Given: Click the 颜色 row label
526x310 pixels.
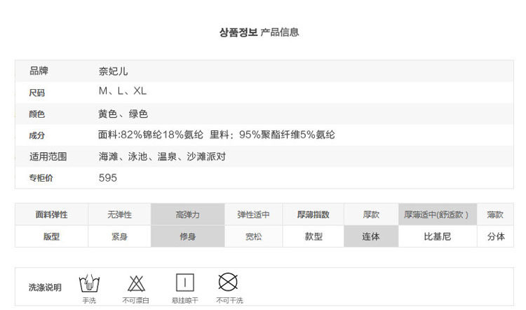Looking at the screenshot, I should [x=37, y=114].
